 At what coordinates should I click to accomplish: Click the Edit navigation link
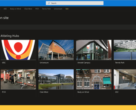tap(67, 9)
